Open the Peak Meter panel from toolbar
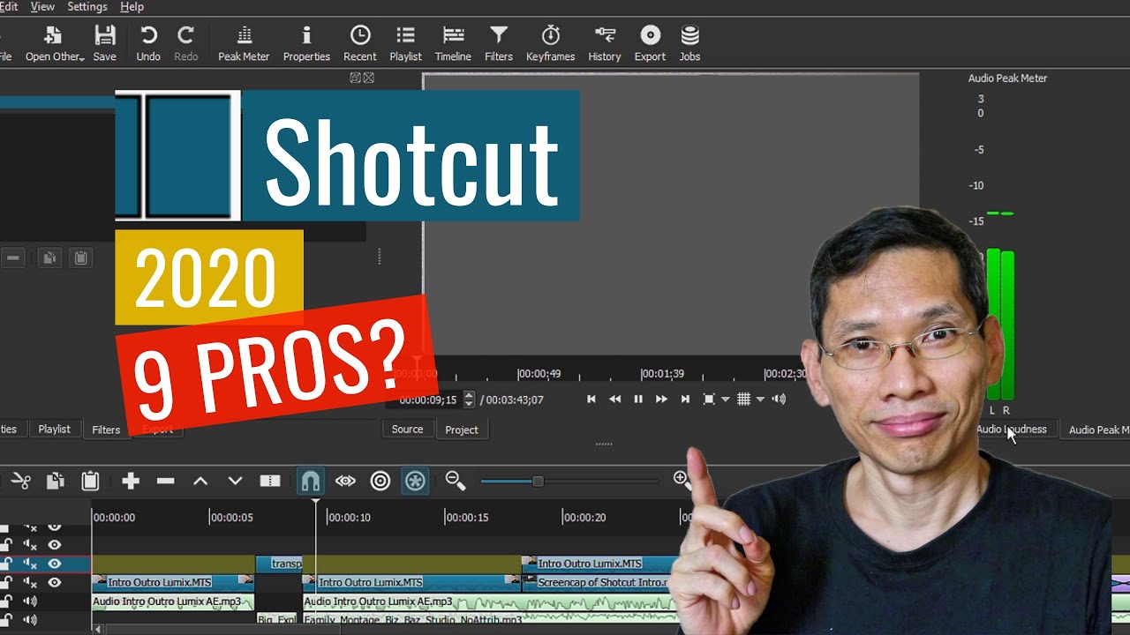This screenshot has height=635, width=1130. (x=244, y=43)
